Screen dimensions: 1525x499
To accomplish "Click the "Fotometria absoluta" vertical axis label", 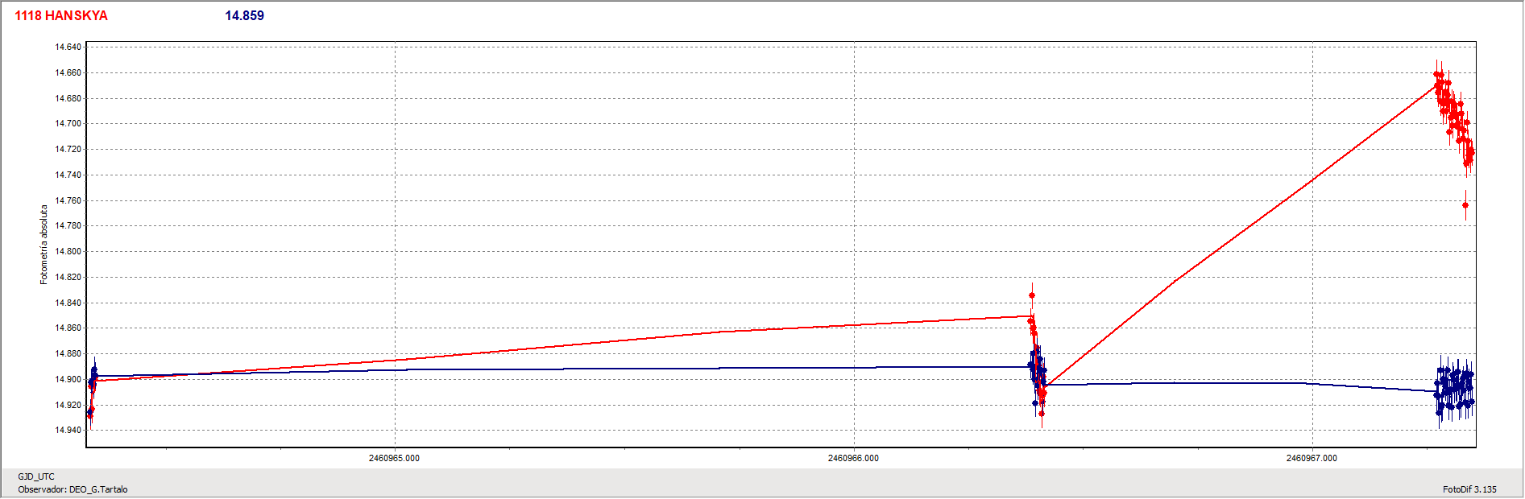I will 44,244.
